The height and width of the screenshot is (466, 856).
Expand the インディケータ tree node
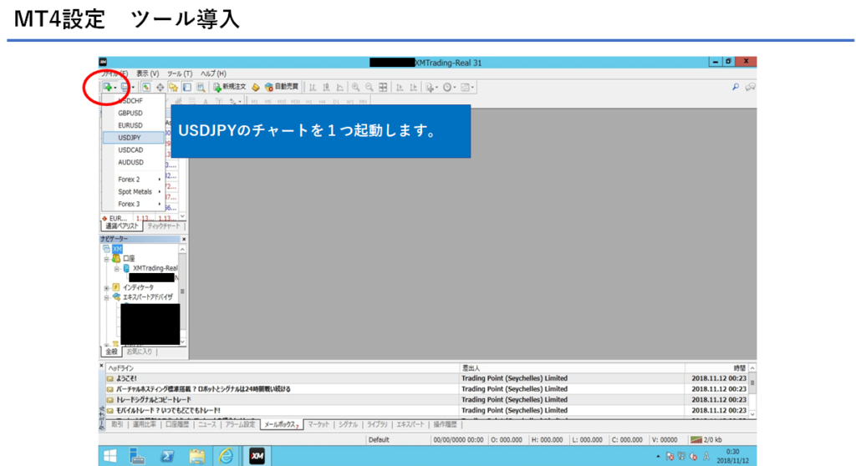coord(107,287)
